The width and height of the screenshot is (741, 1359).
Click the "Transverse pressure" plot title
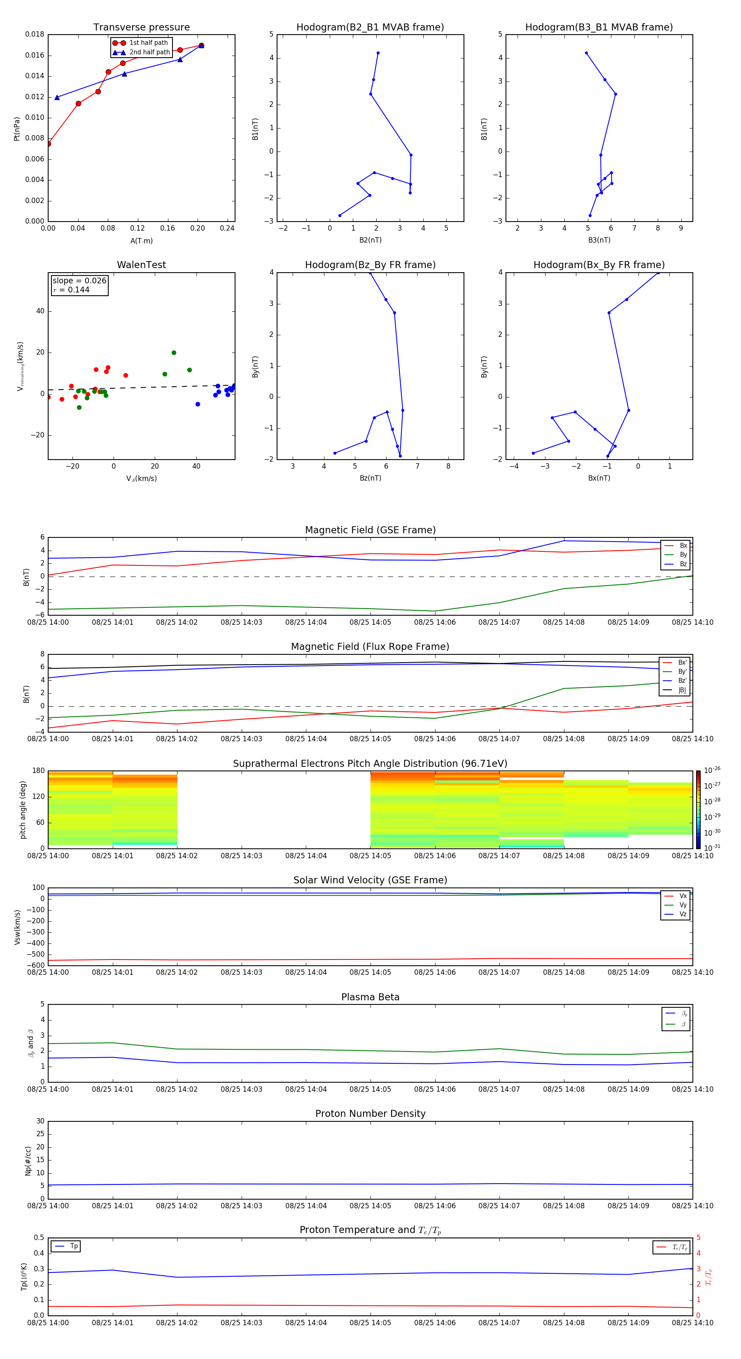tap(141, 28)
